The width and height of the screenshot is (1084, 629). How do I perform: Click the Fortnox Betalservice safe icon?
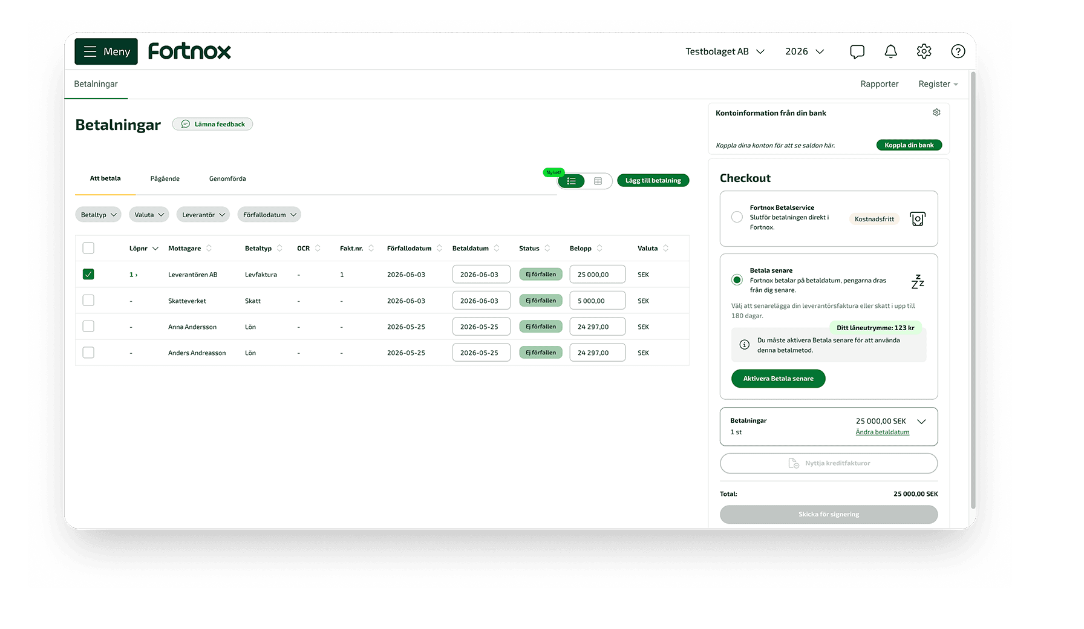pyautogui.click(x=918, y=219)
